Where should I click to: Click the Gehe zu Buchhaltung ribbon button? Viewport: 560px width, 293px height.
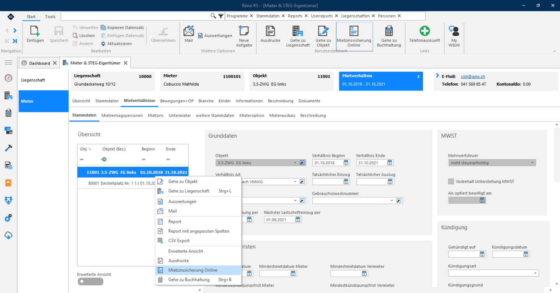389,36
